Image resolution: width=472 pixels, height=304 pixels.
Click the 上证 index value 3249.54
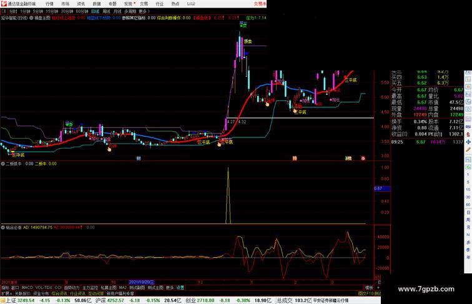tap(26, 300)
